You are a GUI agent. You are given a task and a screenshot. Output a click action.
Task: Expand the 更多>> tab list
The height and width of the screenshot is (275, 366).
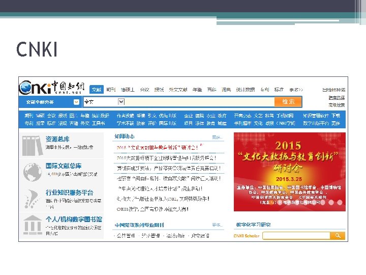coord(296,90)
